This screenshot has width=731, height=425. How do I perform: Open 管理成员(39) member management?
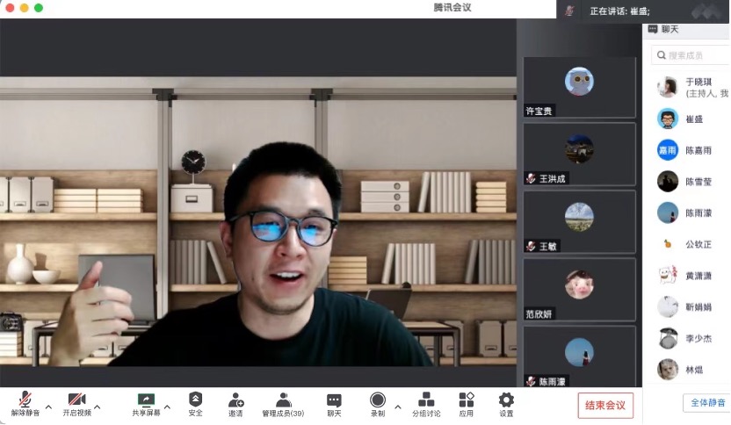click(x=283, y=401)
